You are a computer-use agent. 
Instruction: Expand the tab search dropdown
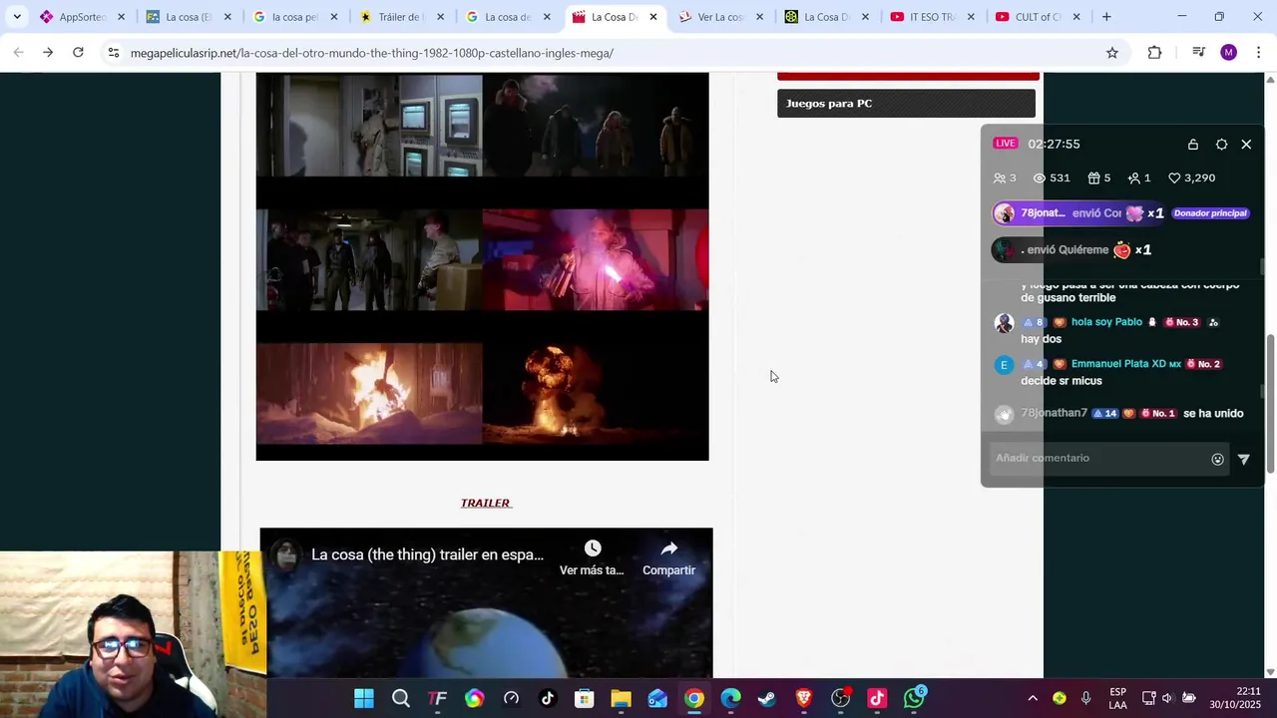pos(17,17)
